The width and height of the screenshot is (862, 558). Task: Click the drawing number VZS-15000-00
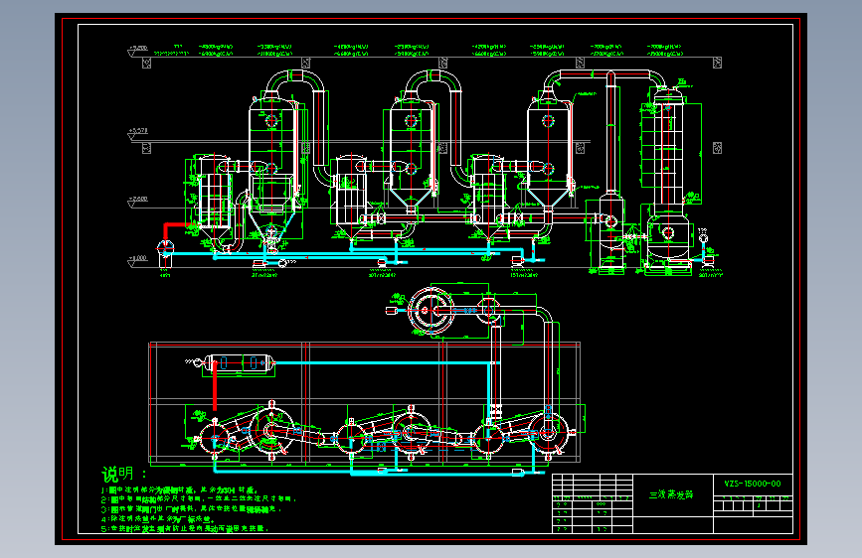[752, 484]
